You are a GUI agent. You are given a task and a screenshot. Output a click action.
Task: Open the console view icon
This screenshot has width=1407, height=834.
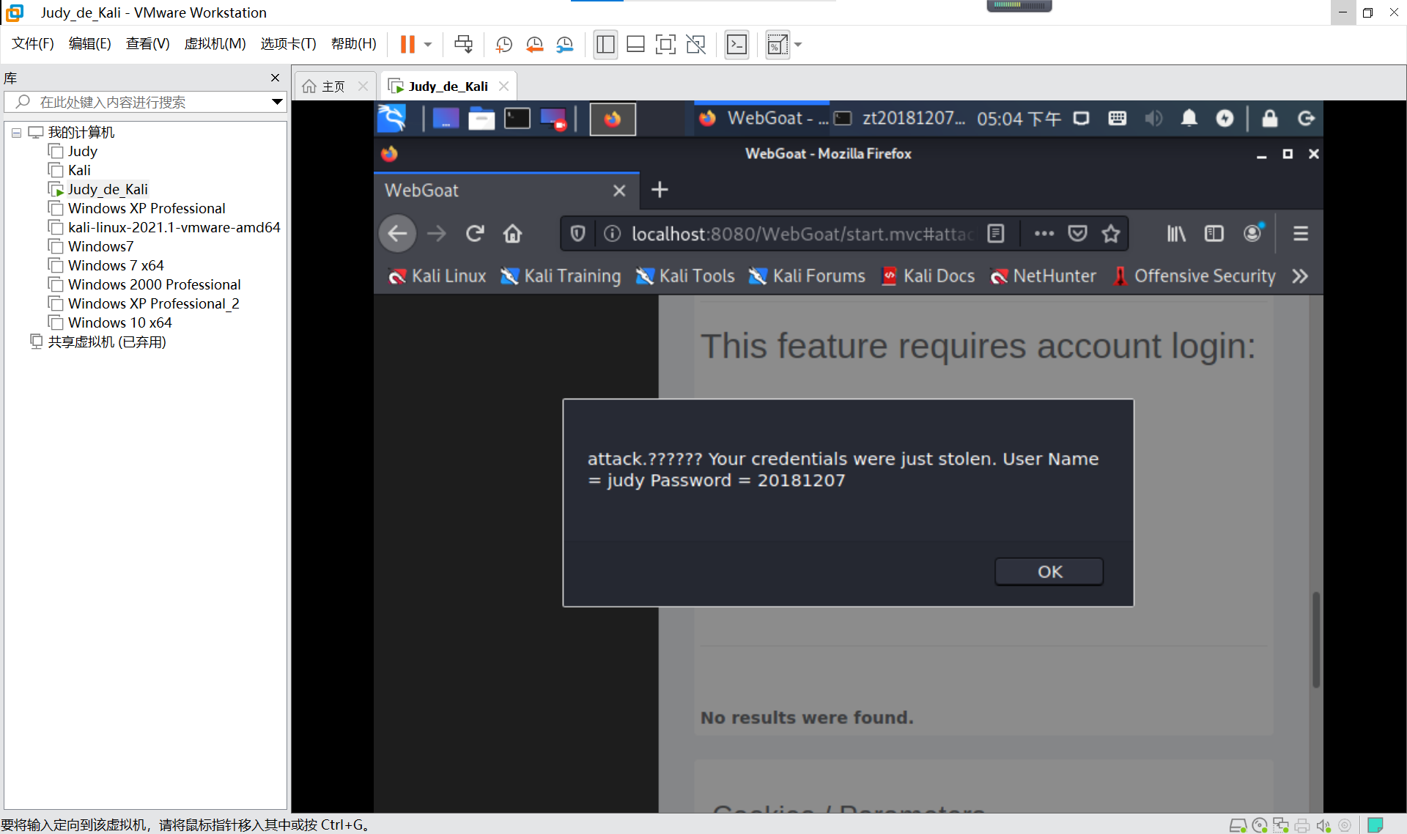pyautogui.click(x=736, y=45)
